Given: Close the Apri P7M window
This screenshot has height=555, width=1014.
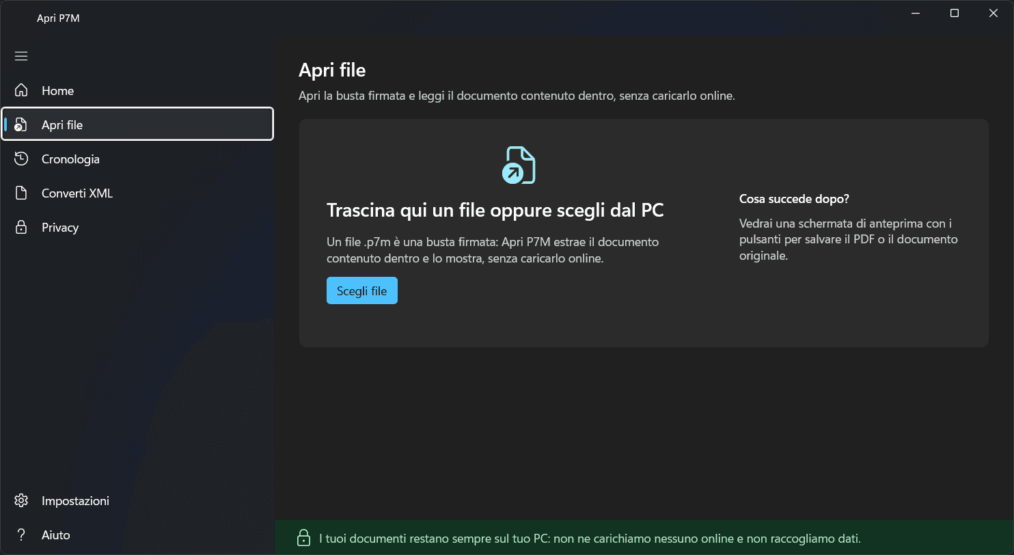Looking at the screenshot, I should pos(994,13).
